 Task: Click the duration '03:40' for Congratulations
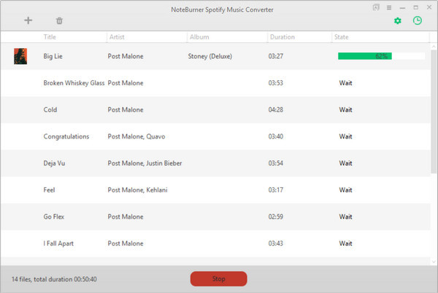point(276,136)
